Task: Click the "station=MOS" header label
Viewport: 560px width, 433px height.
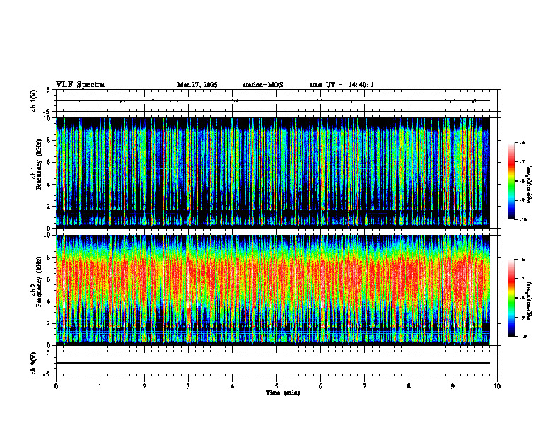Action: (263, 85)
